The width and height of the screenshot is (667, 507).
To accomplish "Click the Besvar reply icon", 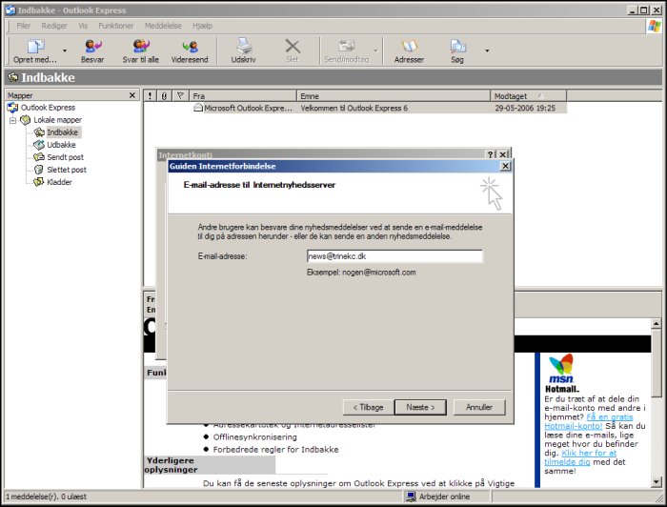I will 92,46.
